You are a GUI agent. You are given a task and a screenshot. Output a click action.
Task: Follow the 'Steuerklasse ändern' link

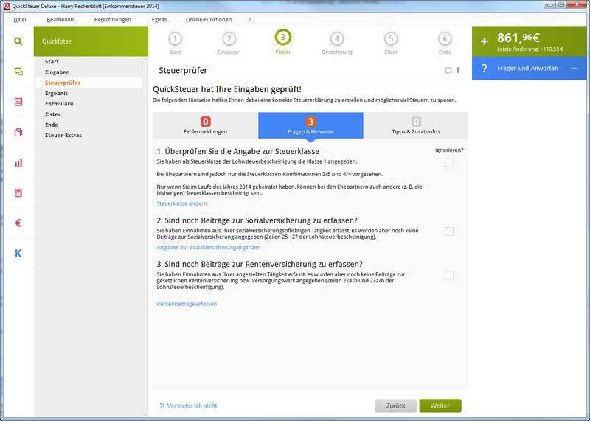coord(181,203)
